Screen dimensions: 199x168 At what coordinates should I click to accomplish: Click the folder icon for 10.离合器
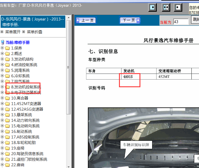point(7,98)
